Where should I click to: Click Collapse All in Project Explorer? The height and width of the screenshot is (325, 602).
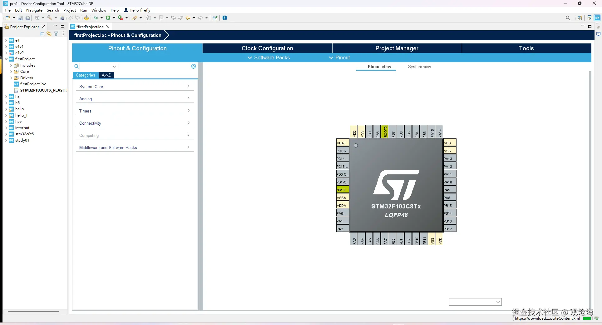pyautogui.click(x=42, y=34)
